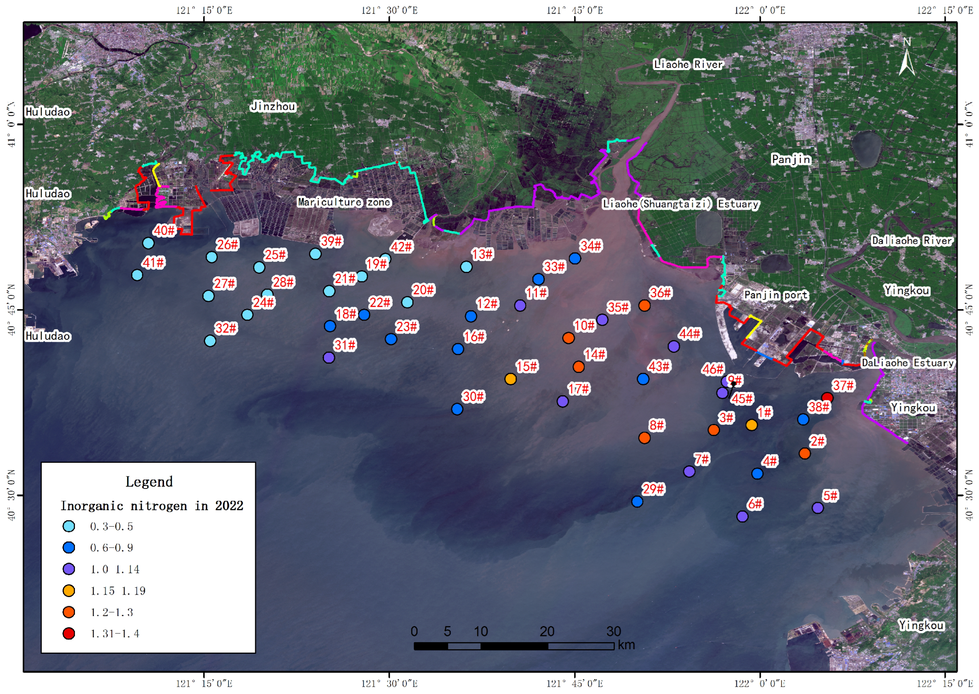Select the orange marker at station 8#
This screenshot has height=694, width=979.
644,438
